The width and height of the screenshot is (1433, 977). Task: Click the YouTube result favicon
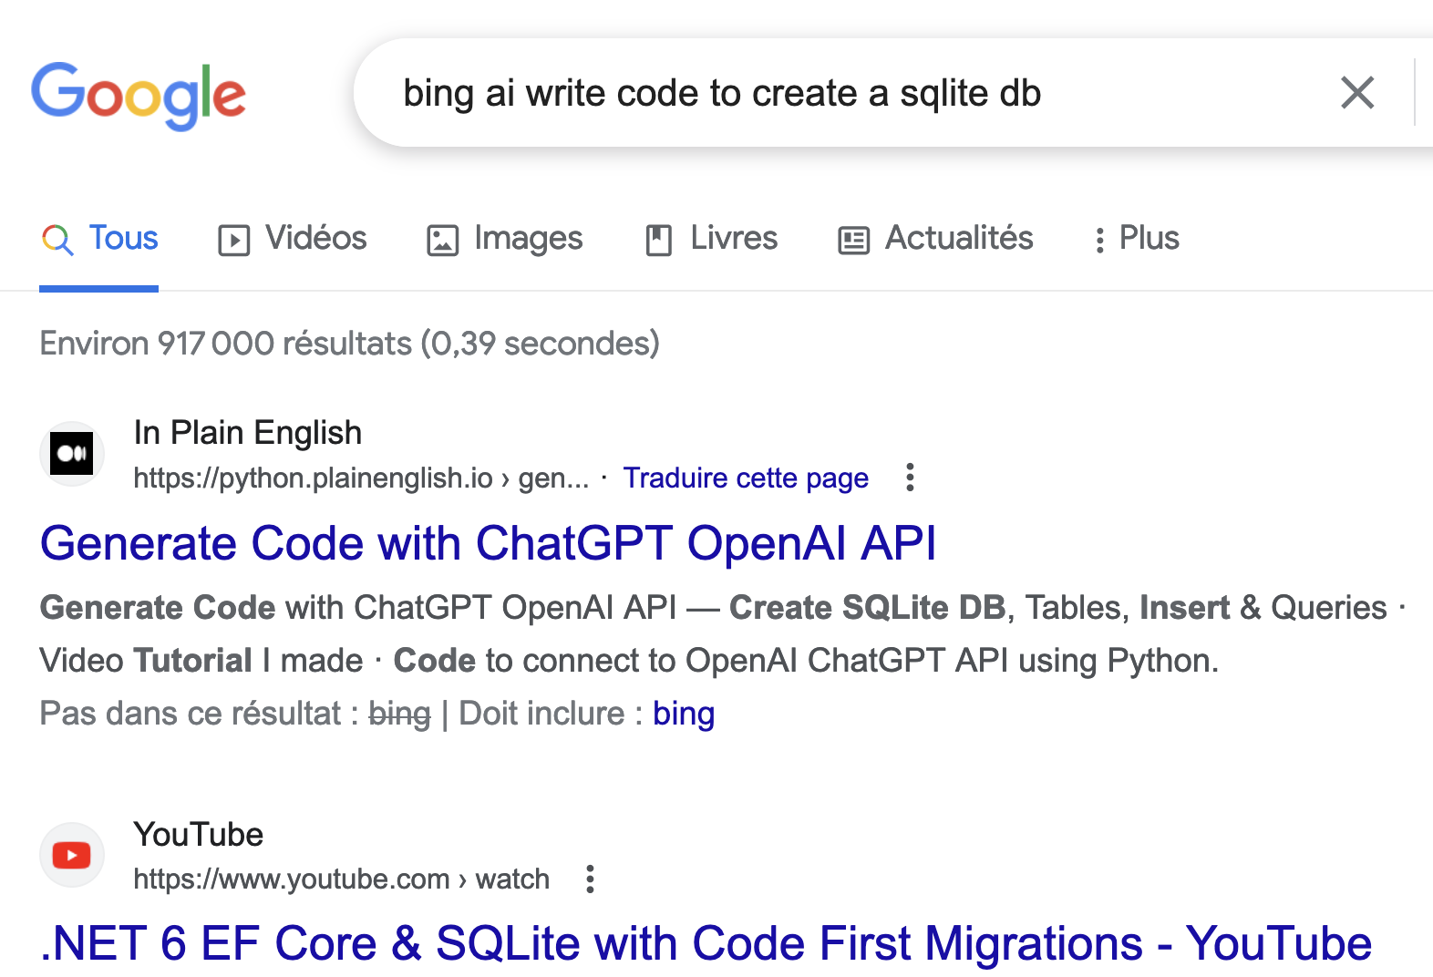click(72, 855)
